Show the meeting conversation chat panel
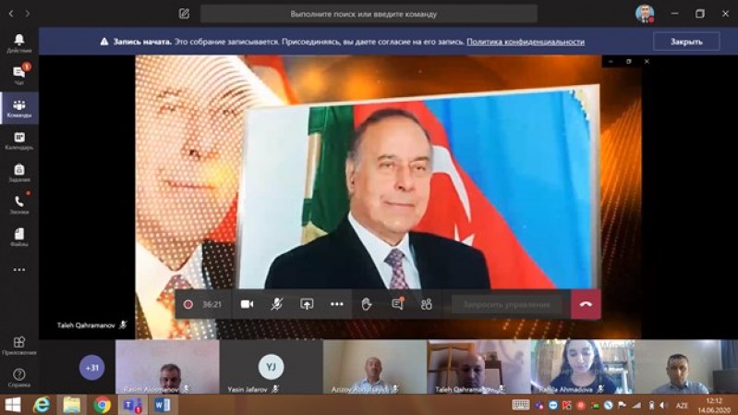Image resolution: width=738 pixels, height=415 pixels. (x=397, y=304)
